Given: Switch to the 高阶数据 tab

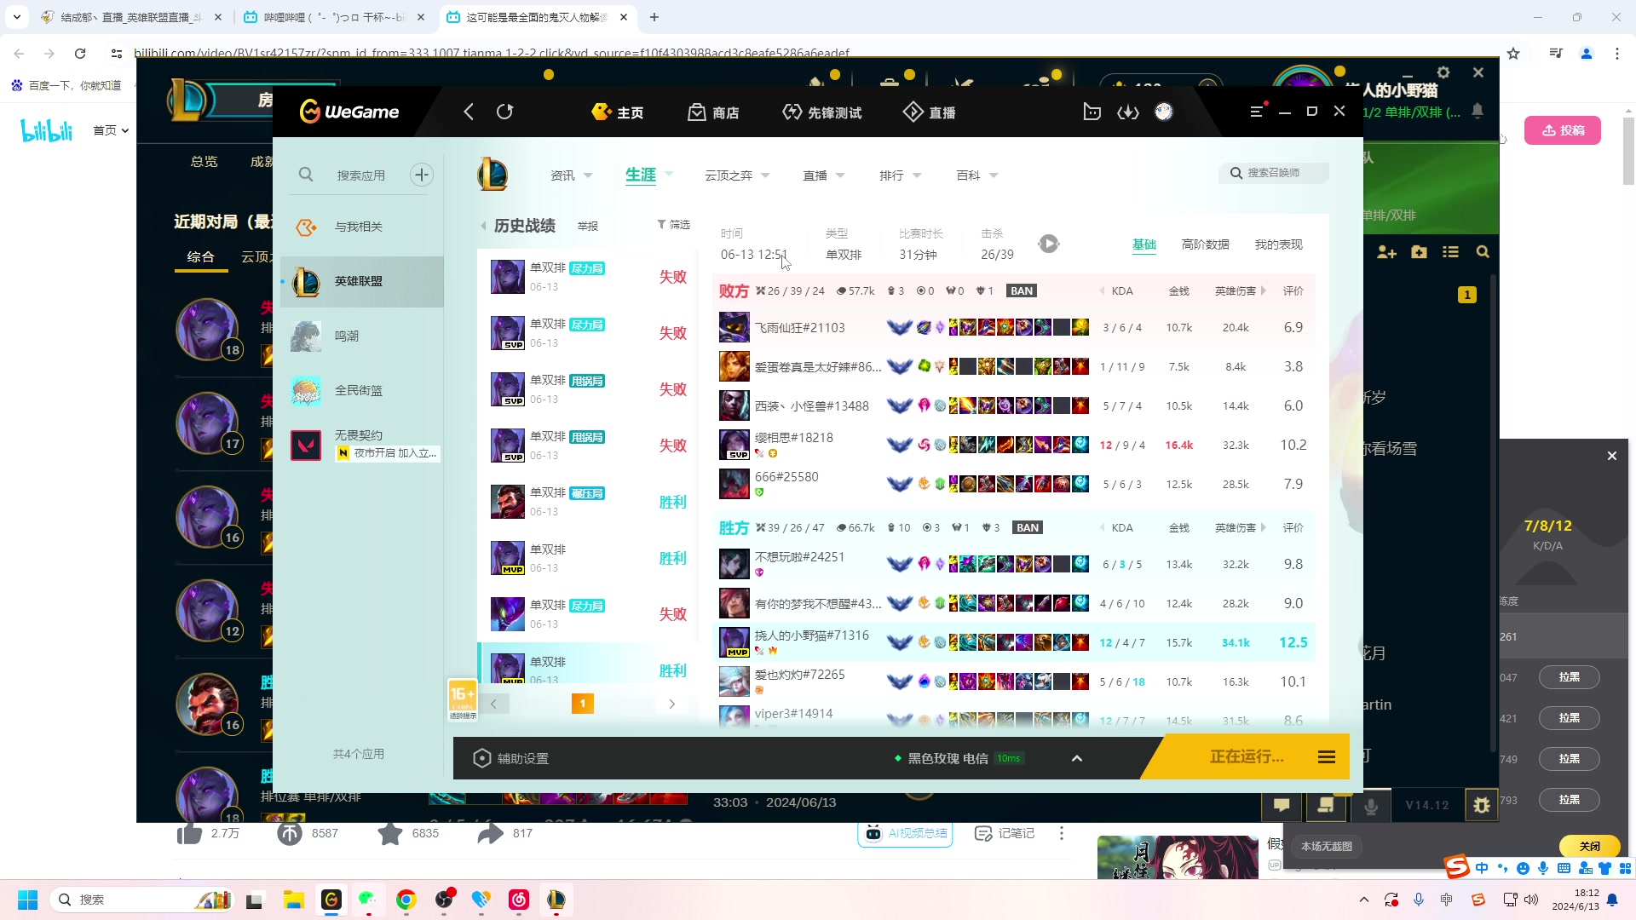Looking at the screenshot, I should coord(1205,244).
